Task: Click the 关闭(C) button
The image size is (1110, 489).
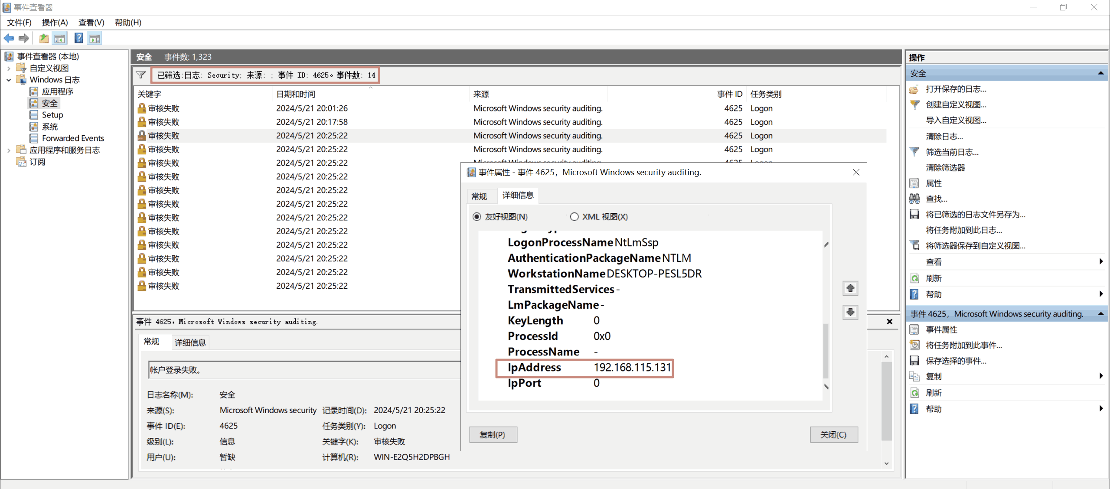Action: point(833,435)
